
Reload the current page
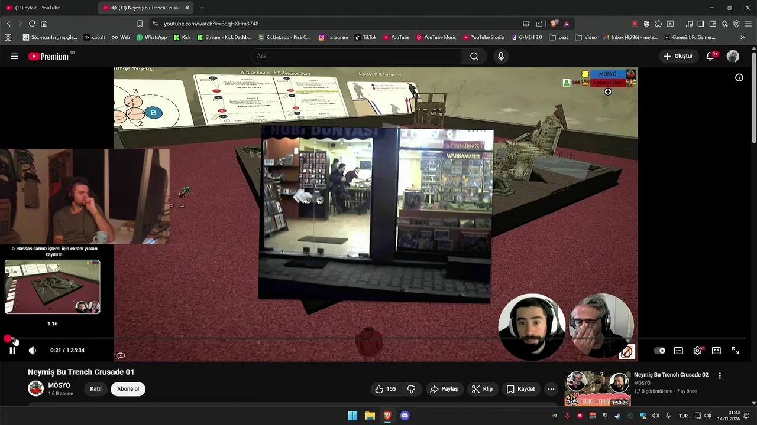[32, 24]
